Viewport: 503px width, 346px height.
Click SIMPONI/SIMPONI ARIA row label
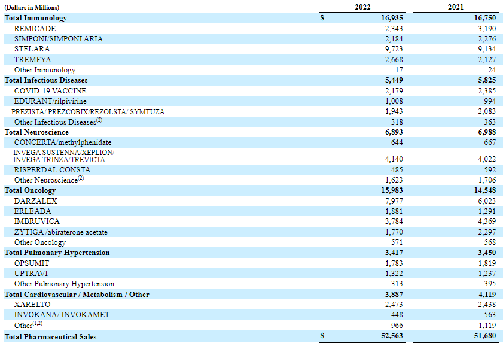click(59, 39)
